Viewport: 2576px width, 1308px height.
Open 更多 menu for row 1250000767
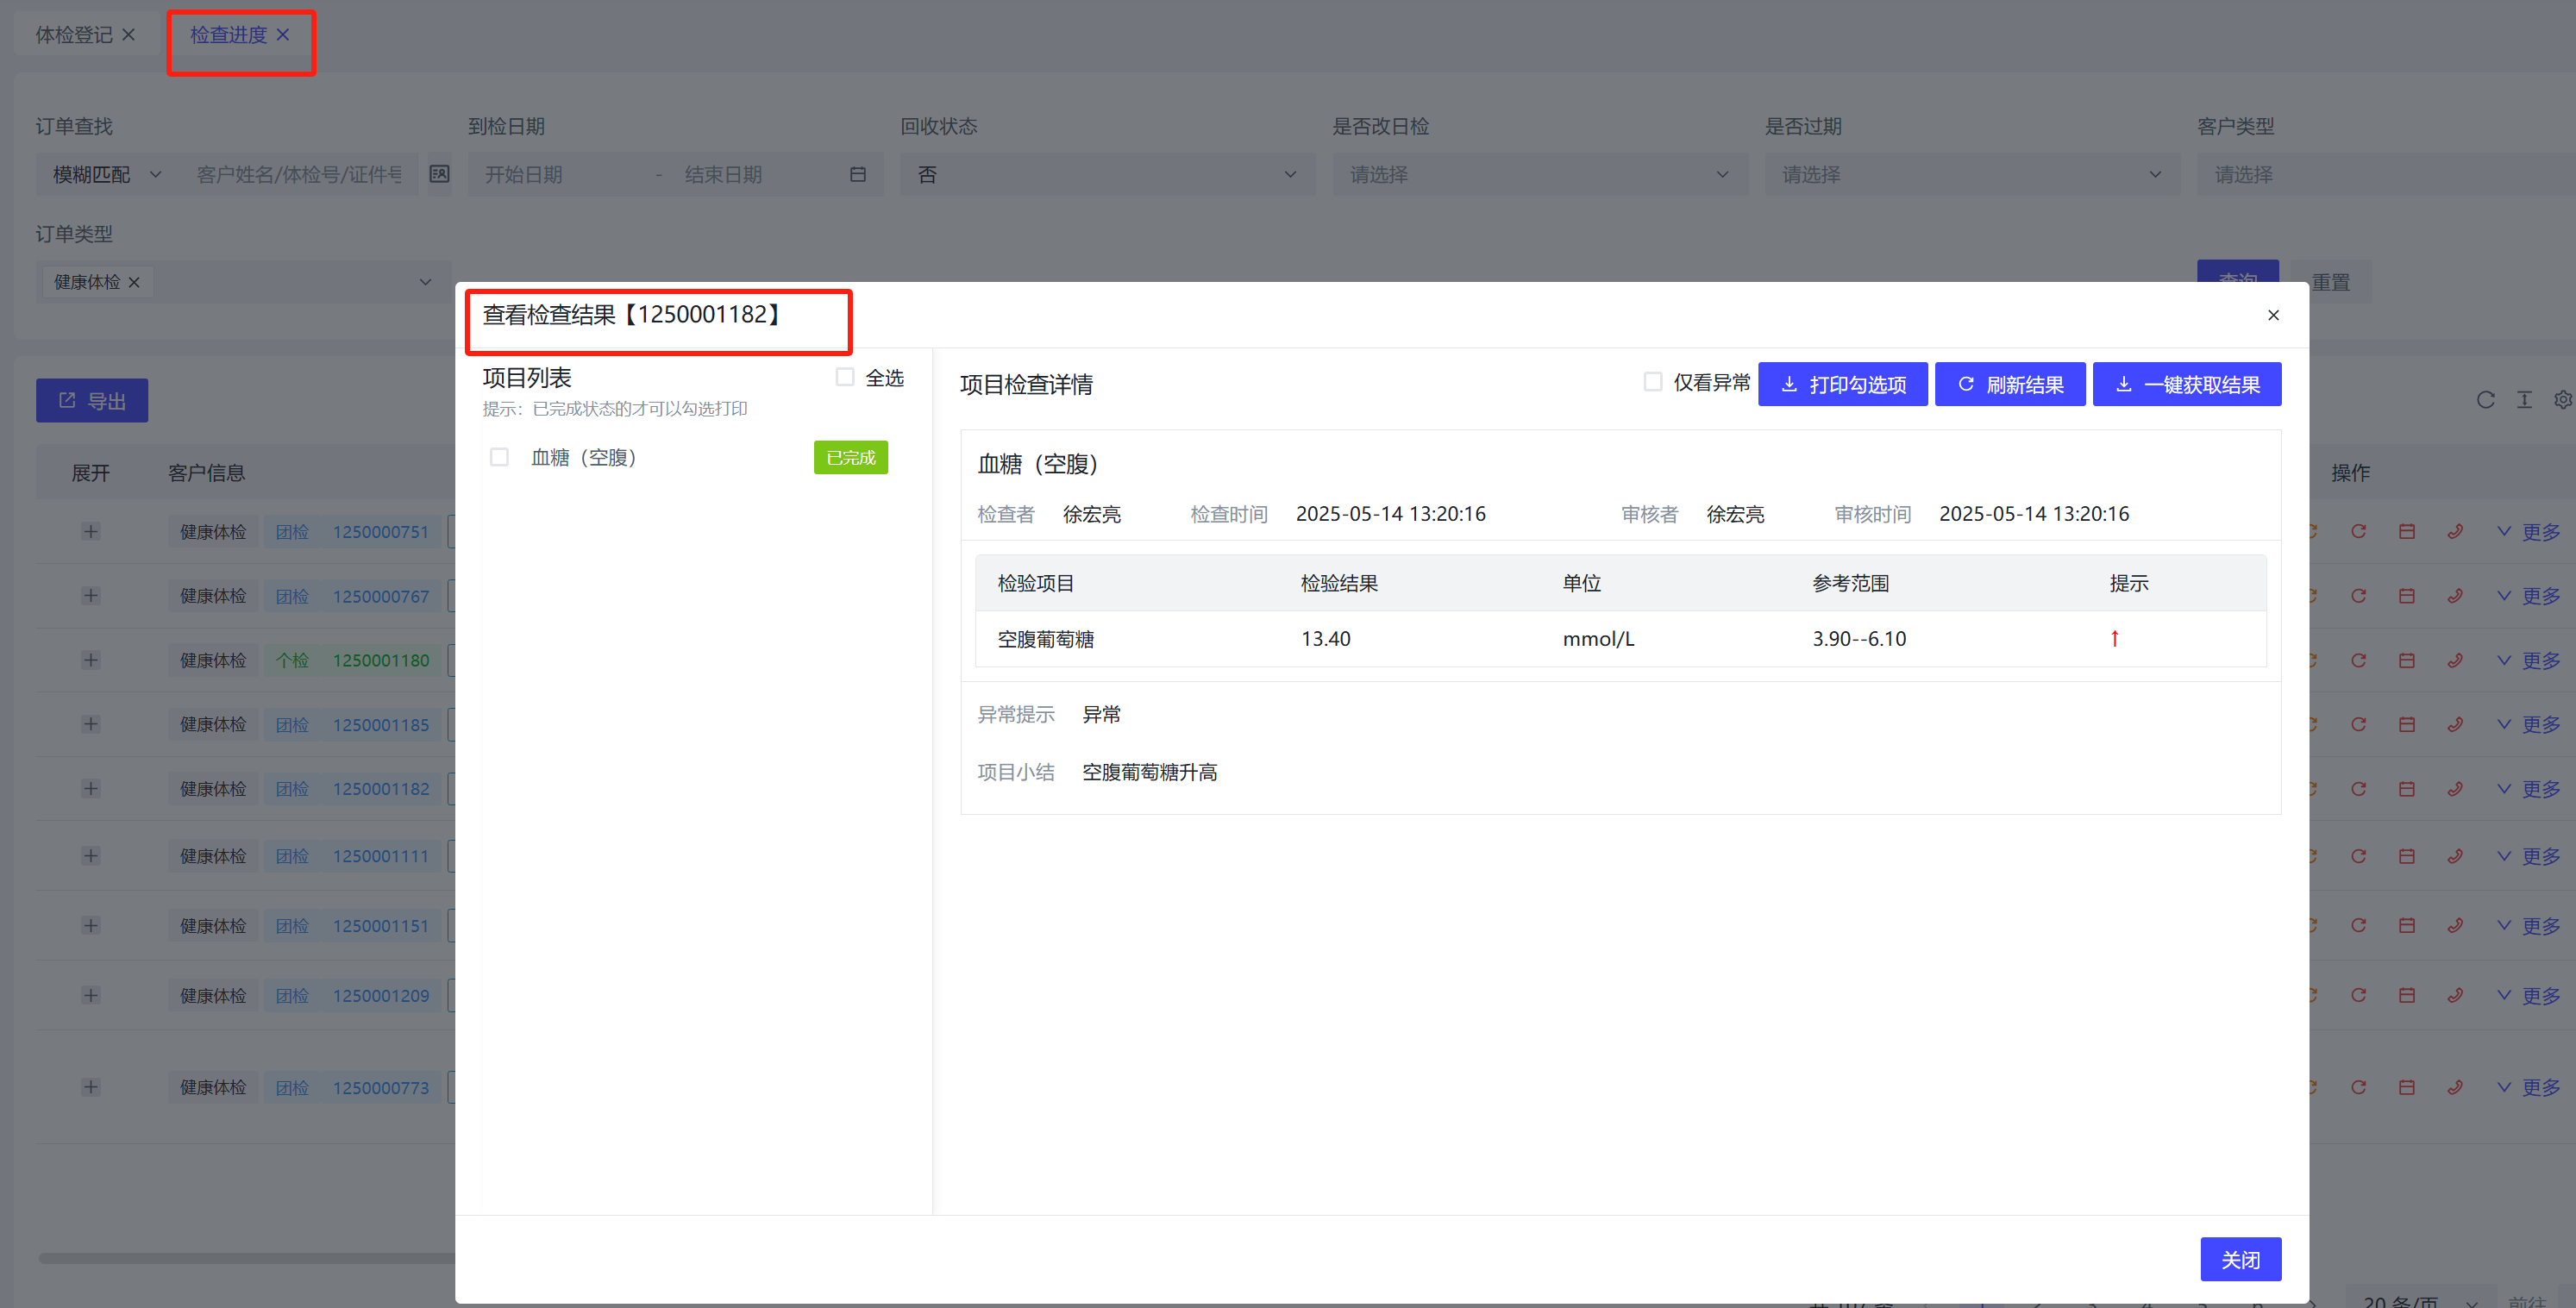coord(2529,596)
